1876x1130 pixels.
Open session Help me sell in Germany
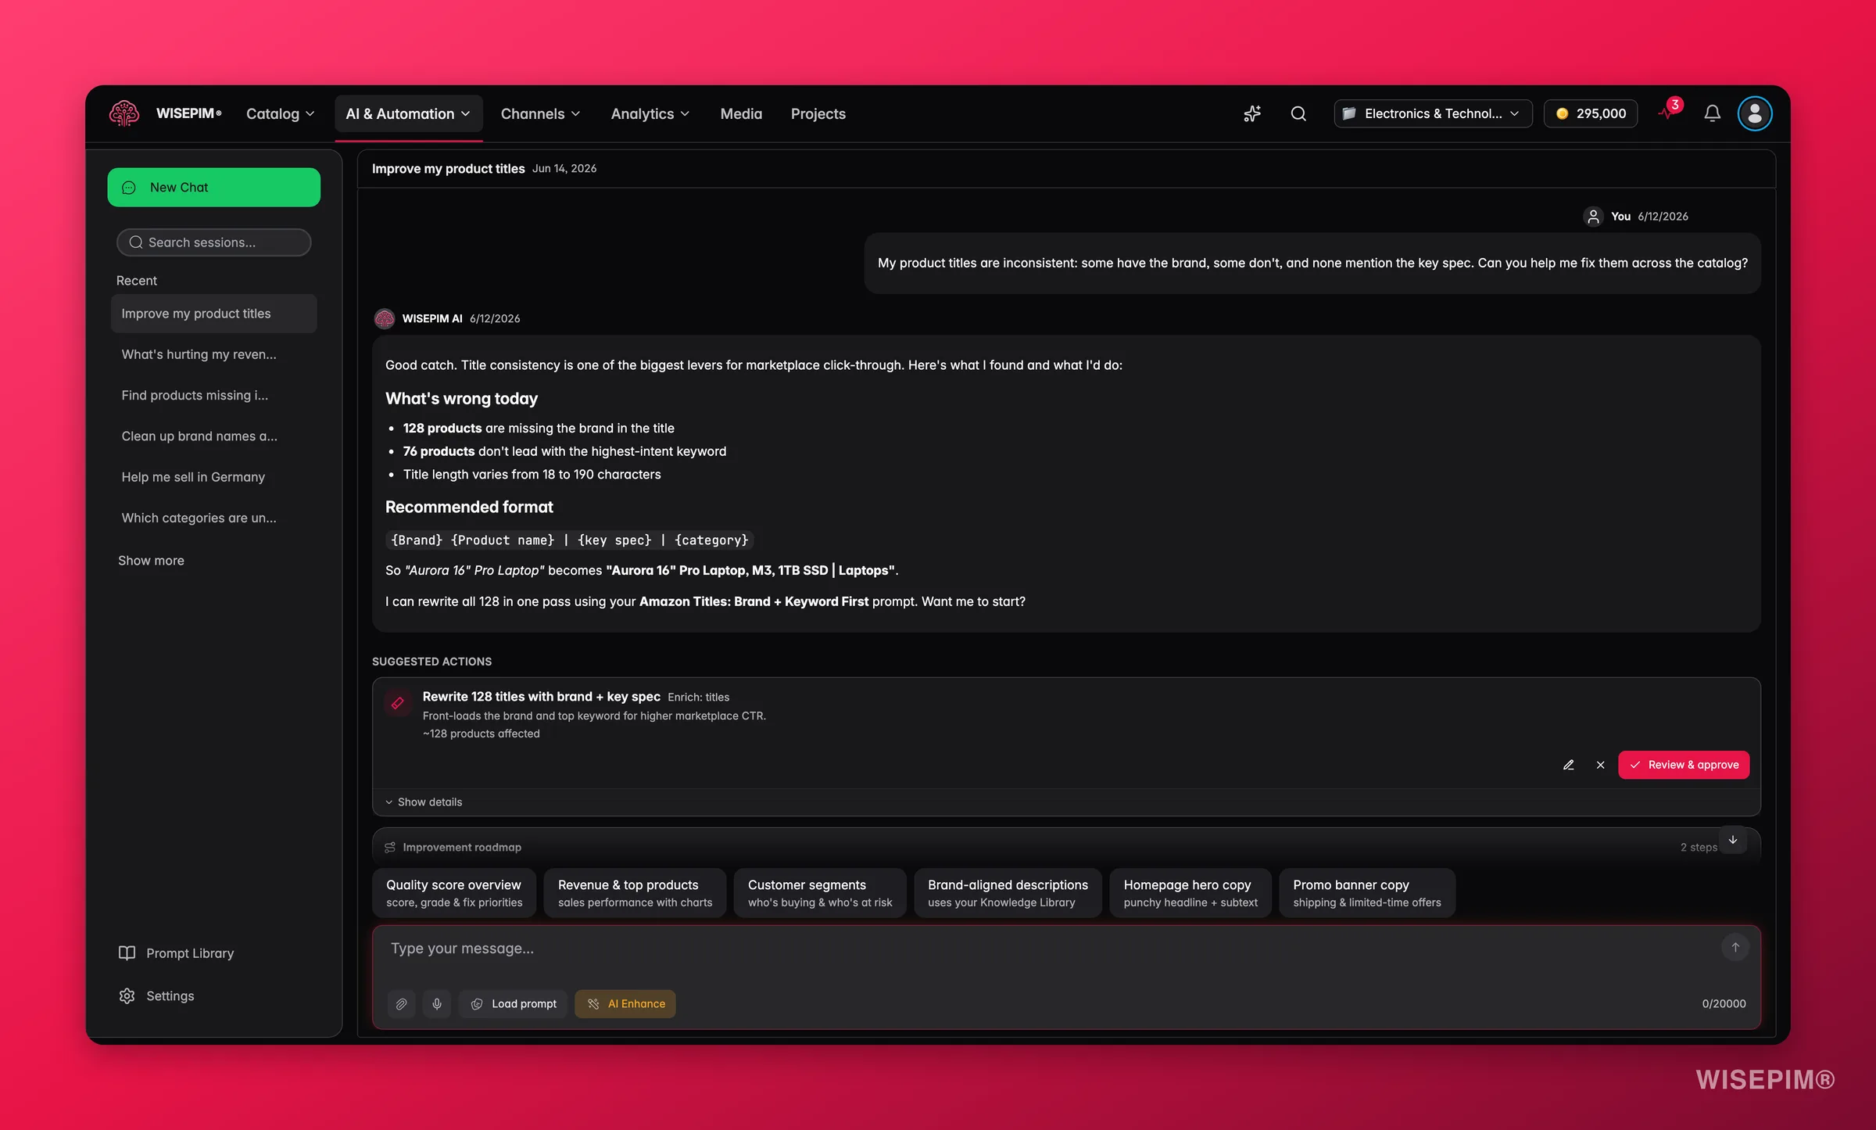coord(213,477)
